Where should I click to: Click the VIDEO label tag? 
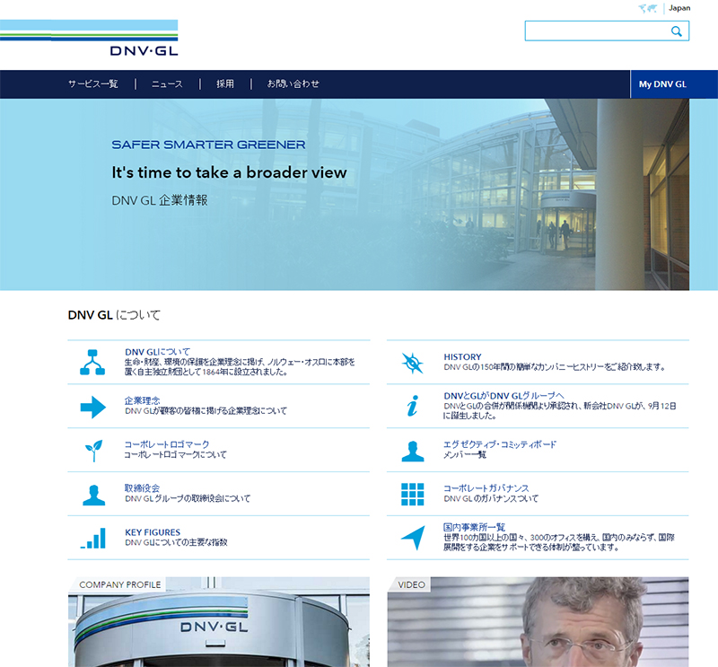411,584
